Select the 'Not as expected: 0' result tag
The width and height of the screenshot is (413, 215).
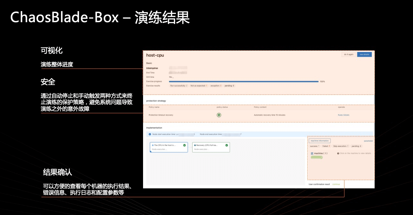[x=199, y=86]
